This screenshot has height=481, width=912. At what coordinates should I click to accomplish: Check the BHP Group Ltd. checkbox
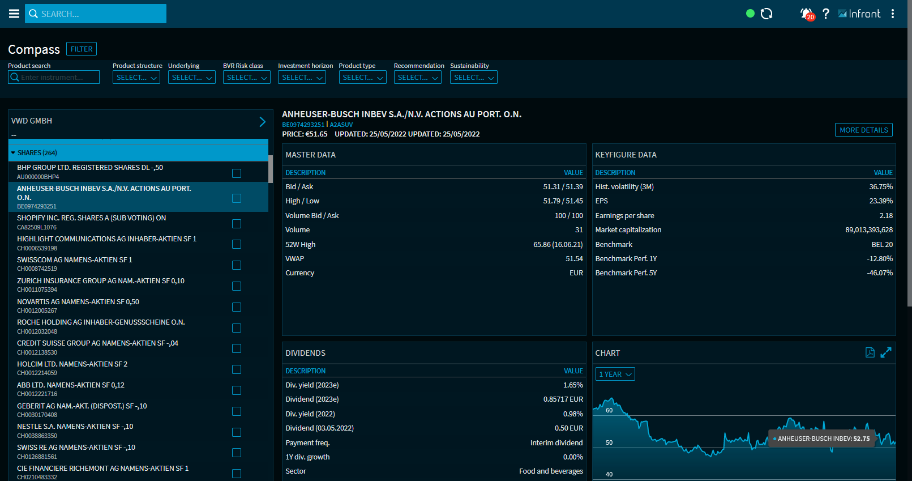coord(237,173)
